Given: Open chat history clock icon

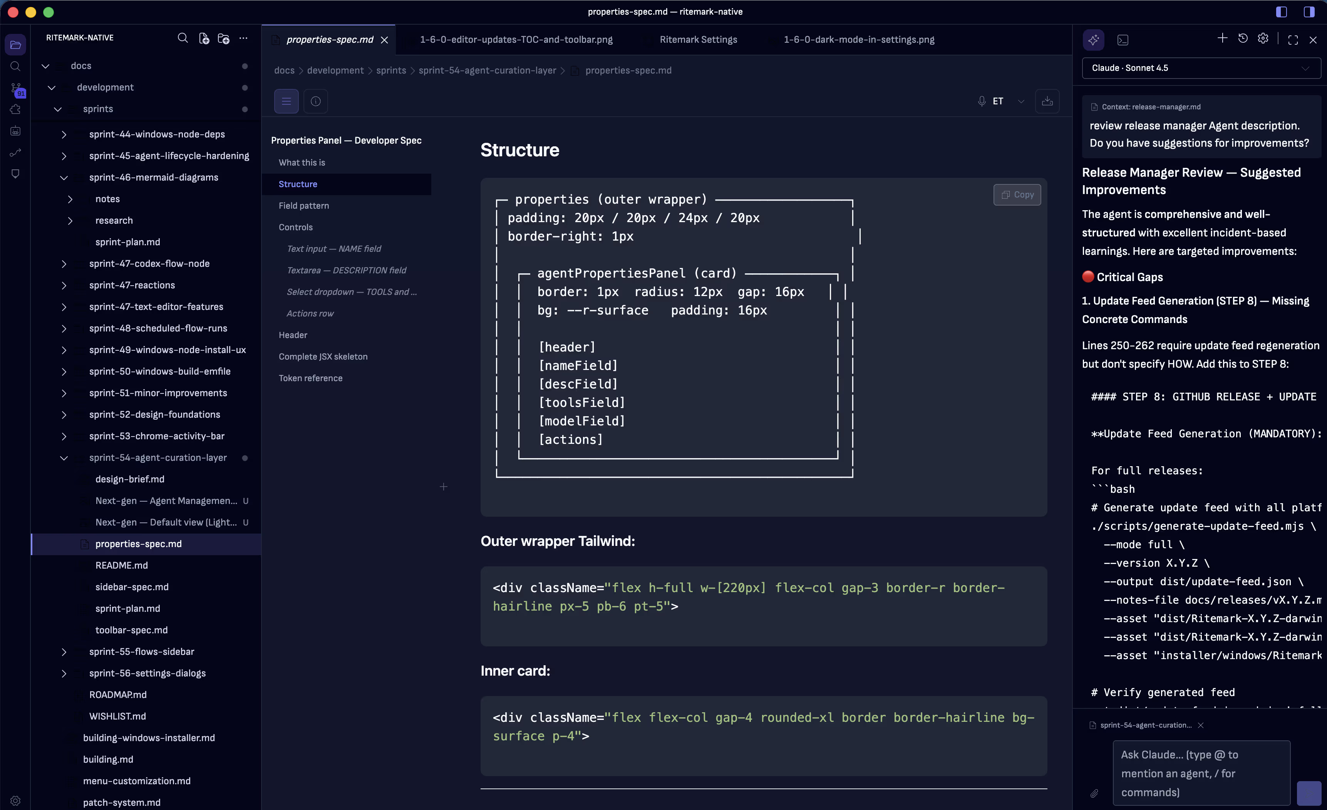Looking at the screenshot, I should 1243,38.
